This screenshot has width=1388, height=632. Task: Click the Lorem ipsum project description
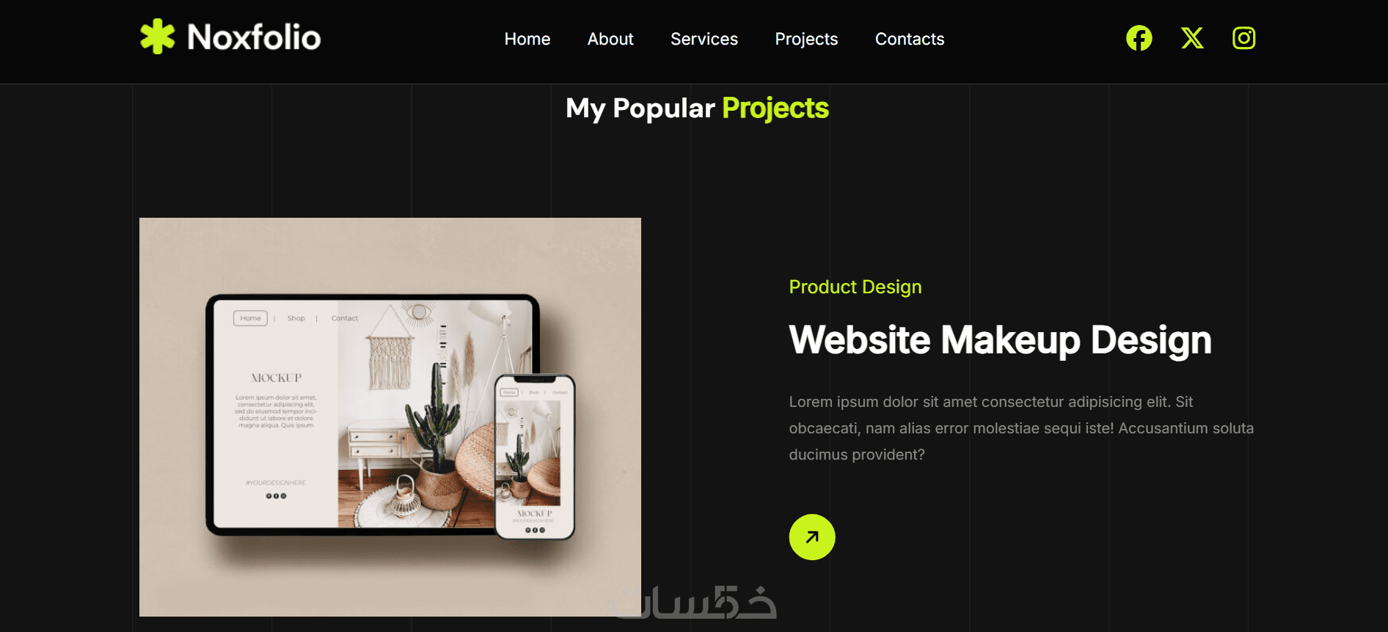[x=1021, y=428]
